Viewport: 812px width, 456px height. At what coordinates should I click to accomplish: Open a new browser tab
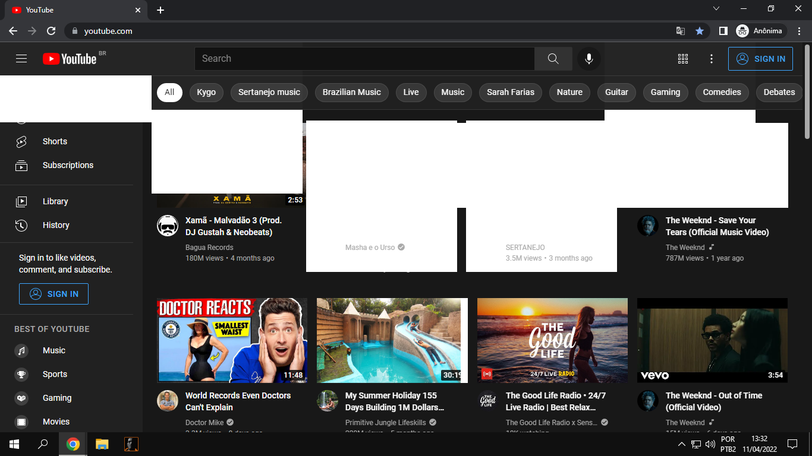pyautogui.click(x=160, y=10)
